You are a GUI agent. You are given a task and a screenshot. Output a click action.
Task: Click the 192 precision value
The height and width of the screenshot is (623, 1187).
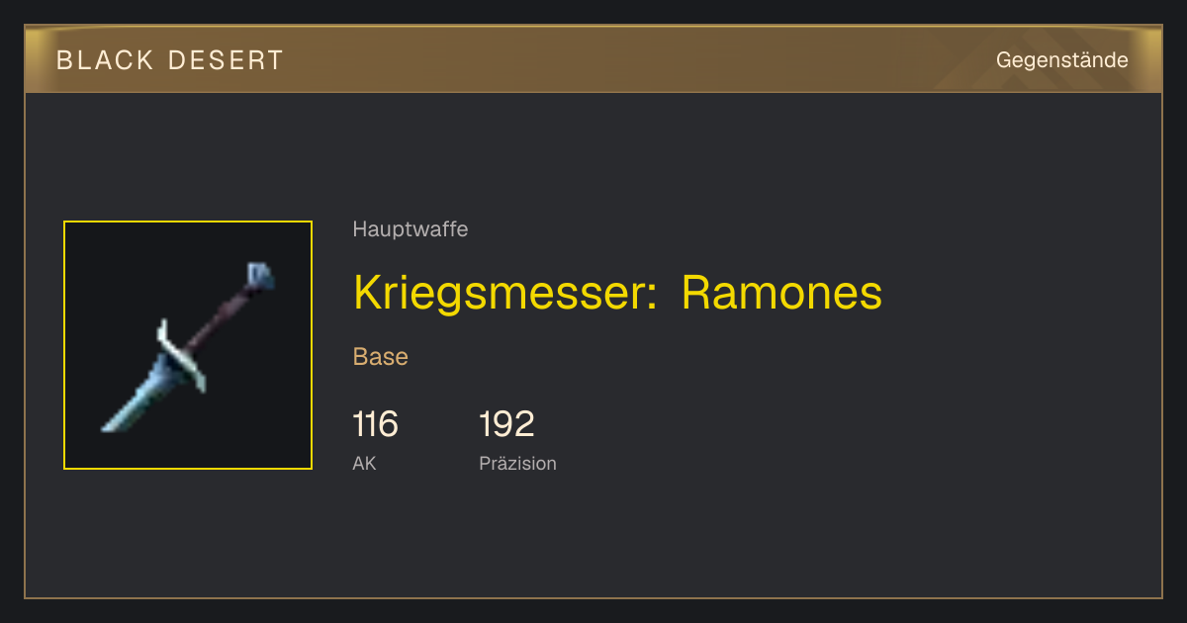pos(506,424)
